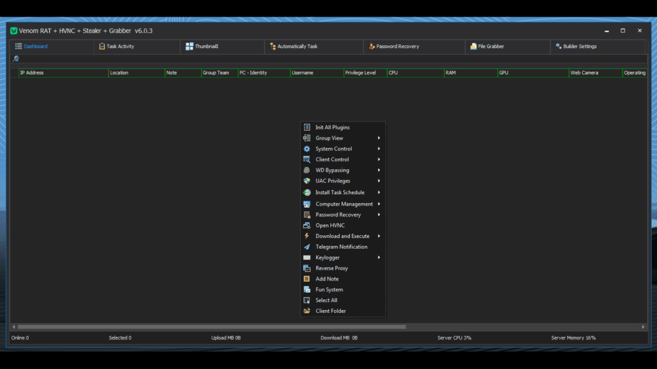Image resolution: width=657 pixels, height=369 pixels.
Task: Expand the System Control submenu arrow
Action: [379, 149]
